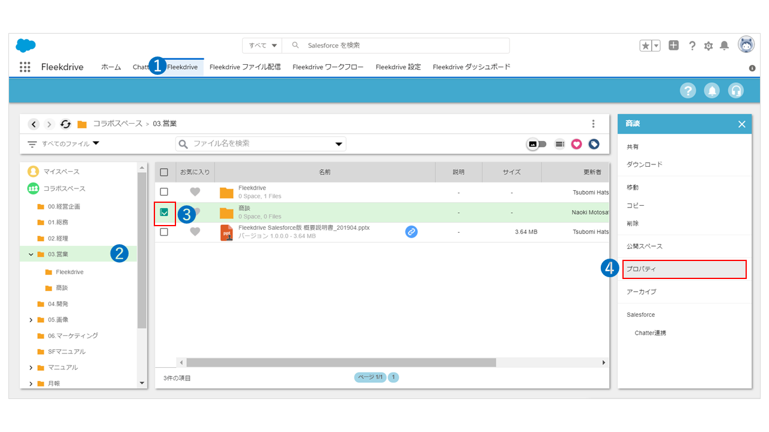
Task: Expand the 05.画像 folder in the tree
Action: [x=31, y=320]
